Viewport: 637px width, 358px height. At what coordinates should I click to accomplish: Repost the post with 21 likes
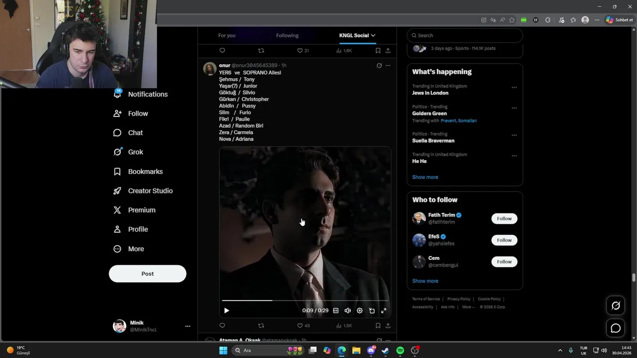click(x=261, y=51)
